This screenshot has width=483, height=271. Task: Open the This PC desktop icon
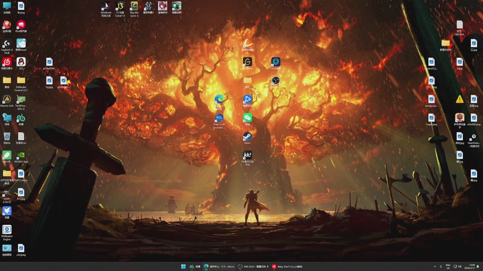7,8
